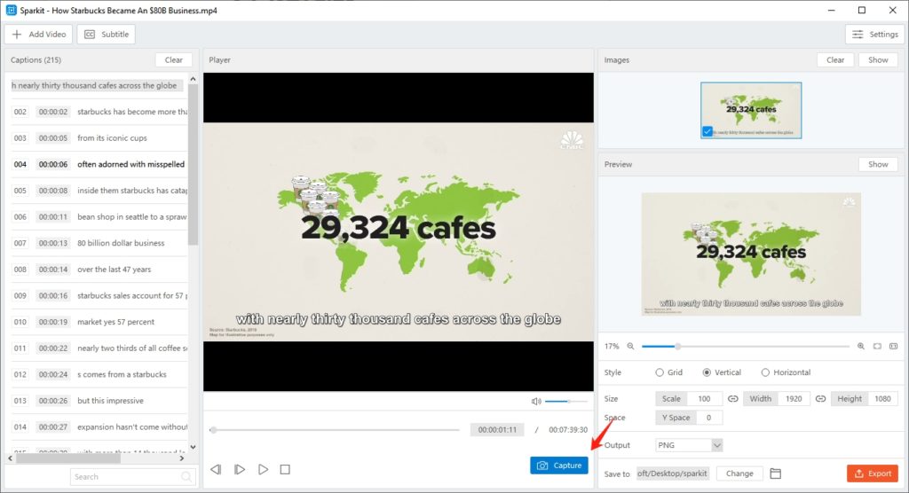This screenshot has width=909, height=493.
Task: Click the Add Video button
Action: coord(39,35)
